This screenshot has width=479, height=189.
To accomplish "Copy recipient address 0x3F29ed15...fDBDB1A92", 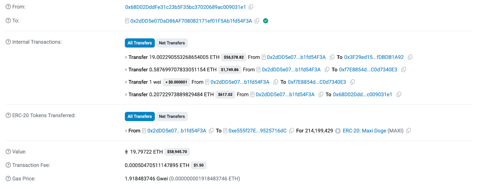I will point(410,57).
